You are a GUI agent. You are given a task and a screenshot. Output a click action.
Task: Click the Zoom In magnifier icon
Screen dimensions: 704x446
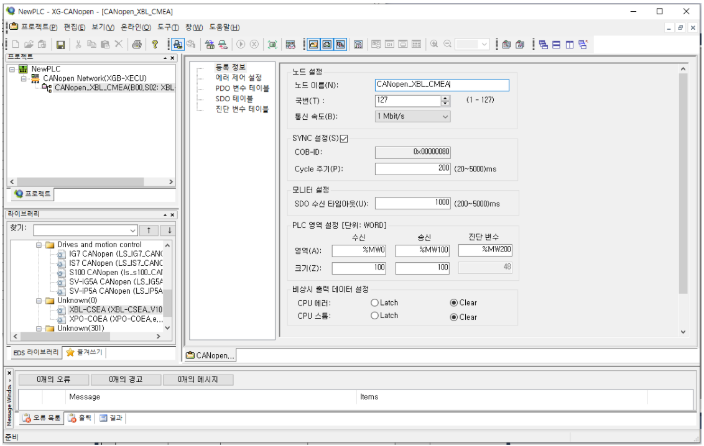click(435, 43)
